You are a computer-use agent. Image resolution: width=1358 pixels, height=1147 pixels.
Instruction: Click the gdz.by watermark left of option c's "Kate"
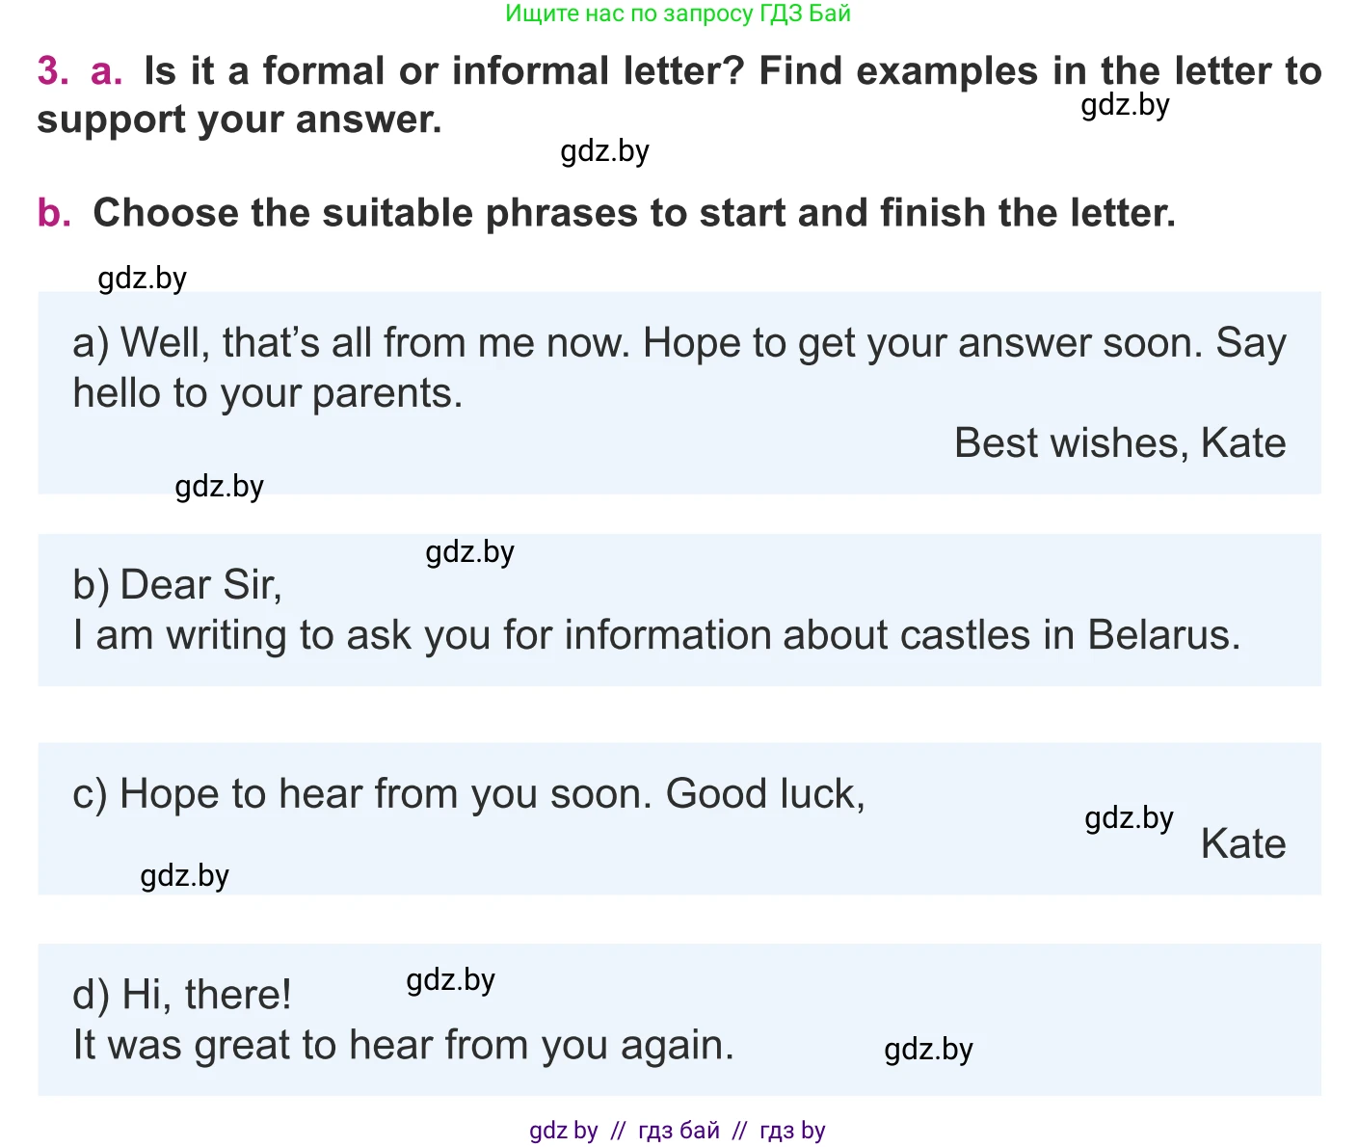tap(1129, 818)
